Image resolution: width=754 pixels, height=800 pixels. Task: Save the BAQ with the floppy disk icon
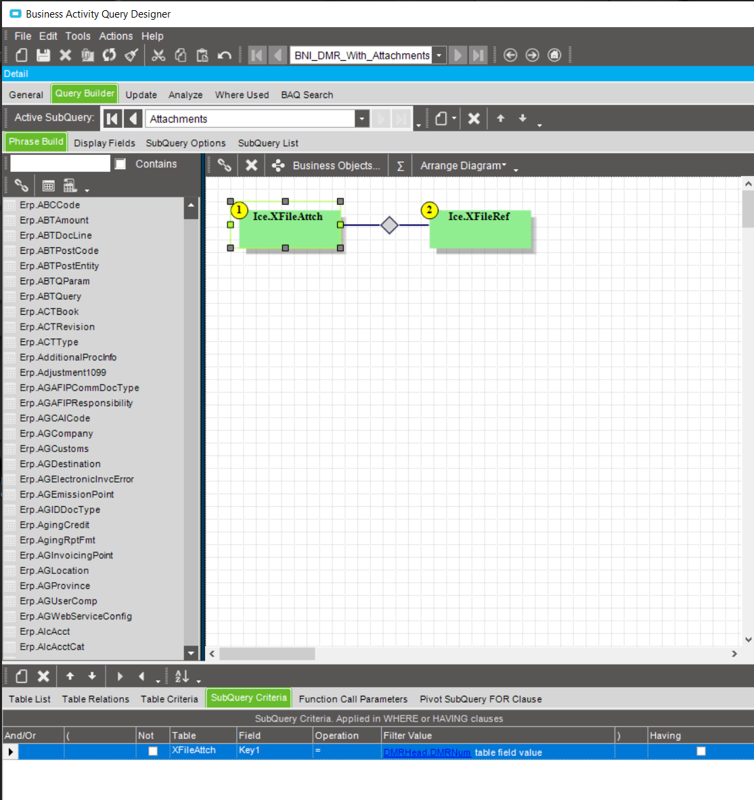[x=43, y=55]
